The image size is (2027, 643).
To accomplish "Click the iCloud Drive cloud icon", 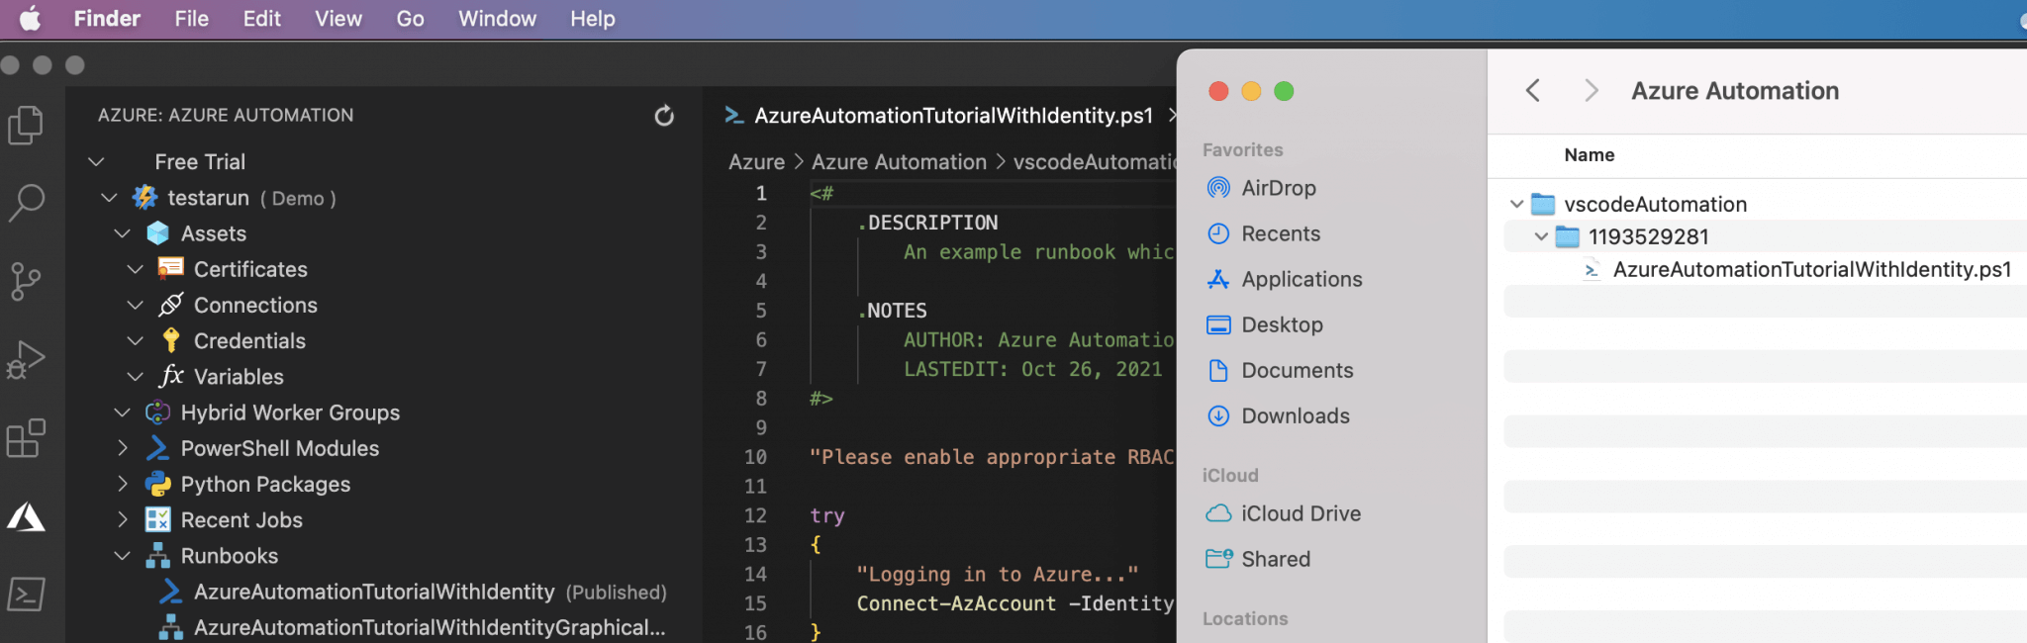I will (x=1218, y=513).
